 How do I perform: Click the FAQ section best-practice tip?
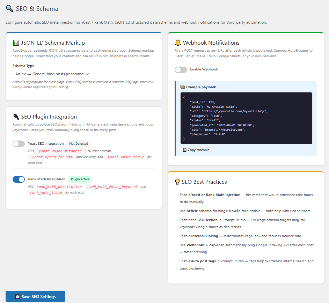[242, 224]
